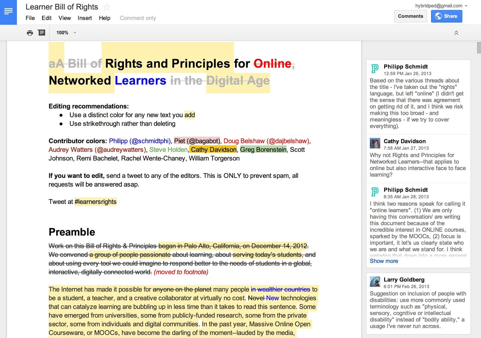Click the Comments button
The width and height of the screenshot is (481, 338).
coord(410,16)
